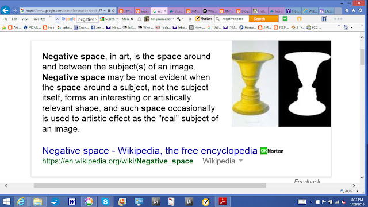The height and width of the screenshot is (207, 368).
Task: Open the File menu
Action: point(5,19)
